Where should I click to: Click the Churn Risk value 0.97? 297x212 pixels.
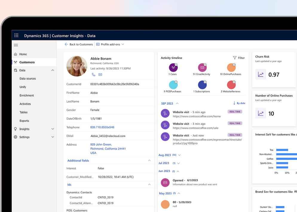click(274, 74)
